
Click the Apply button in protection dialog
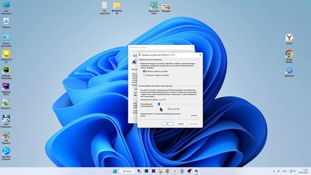[x=194, y=123]
